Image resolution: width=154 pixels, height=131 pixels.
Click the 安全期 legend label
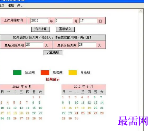[x=30, y=72]
